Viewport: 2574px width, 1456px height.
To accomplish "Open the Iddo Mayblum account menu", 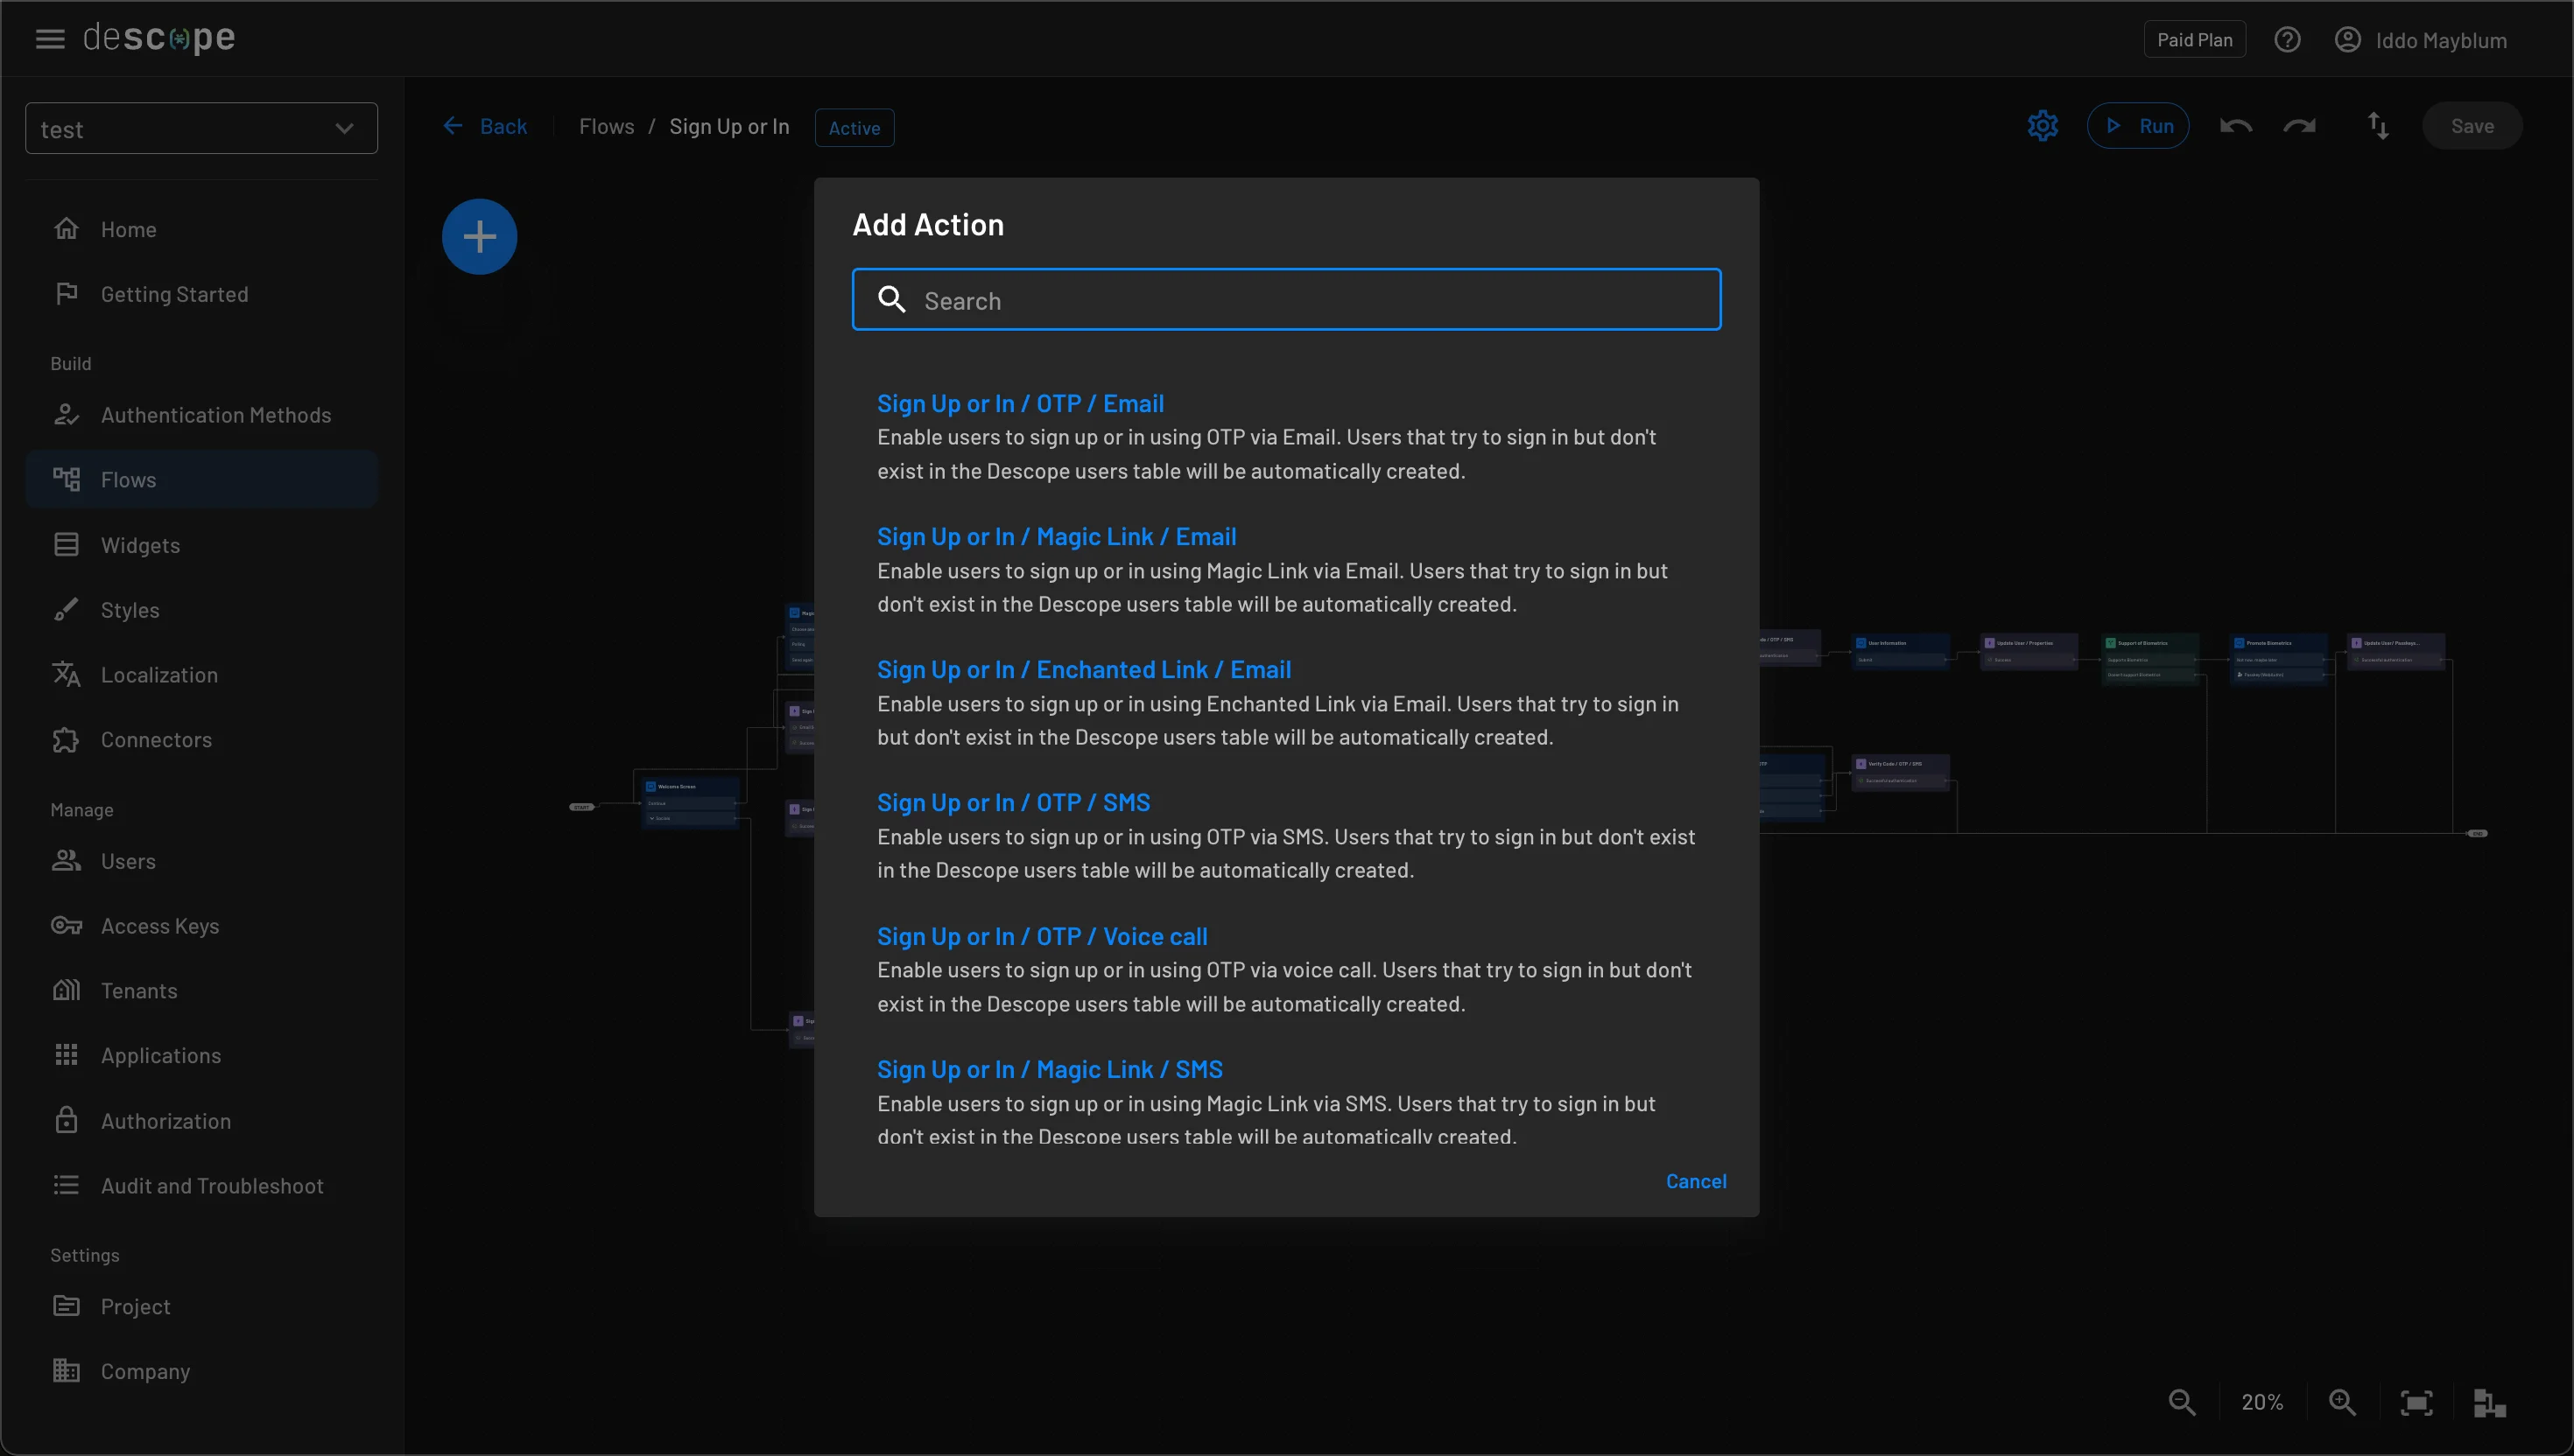I will click(x=2422, y=39).
